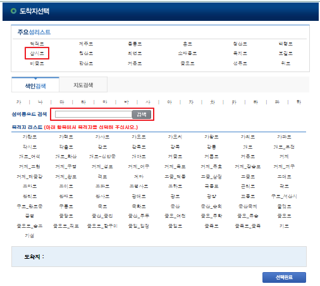The image size is (320, 286).
Task: Filter destinations by index letter 하
Action: point(298,102)
